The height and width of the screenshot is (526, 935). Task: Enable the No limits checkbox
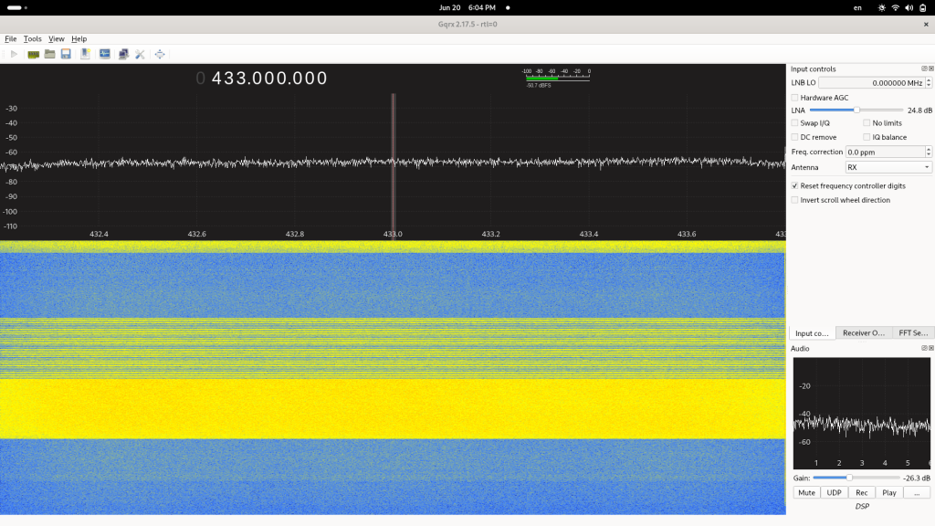(x=867, y=123)
